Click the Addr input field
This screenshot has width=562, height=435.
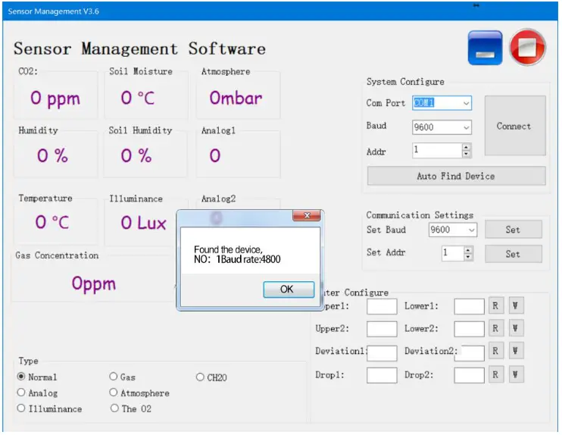coord(437,150)
